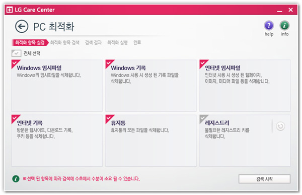Click the '불필요한 레지스트리 키를' description

[227, 133]
